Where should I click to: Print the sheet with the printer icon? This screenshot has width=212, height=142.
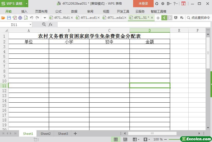coord(20,18)
